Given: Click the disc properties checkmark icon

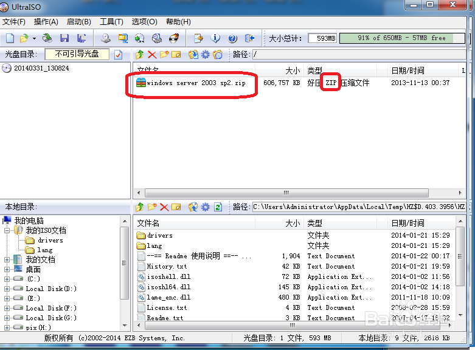Looking at the screenshot, I should click(119, 55).
